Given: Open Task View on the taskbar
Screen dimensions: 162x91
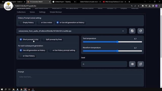Looking at the screenshot, I should [9, 89].
